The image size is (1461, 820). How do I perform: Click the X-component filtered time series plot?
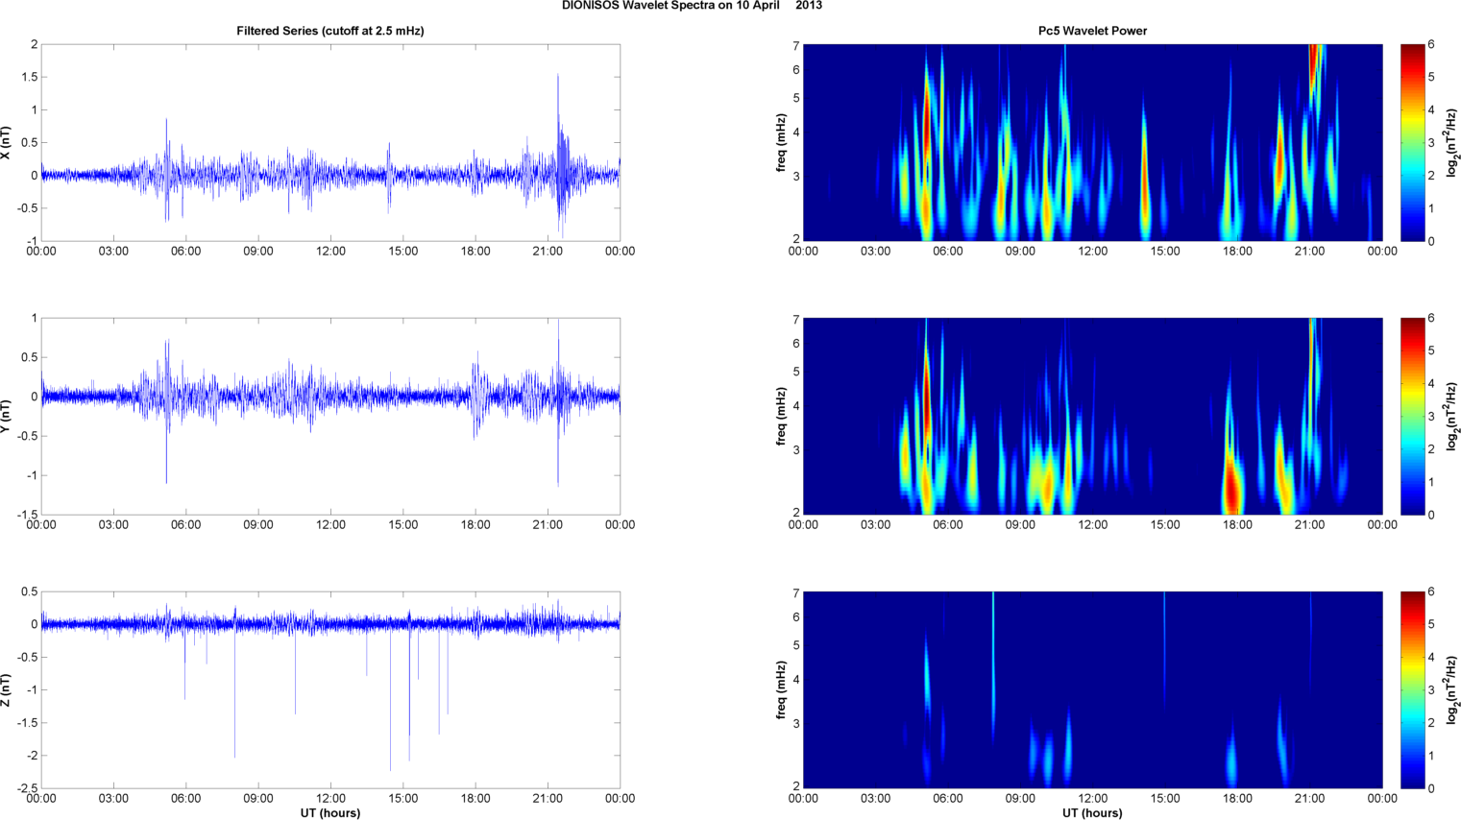tap(330, 143)
